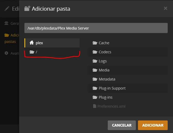The image size is (173, 133).
Task: Close the Adicionar pasta dialog
Action: coord(166,8)
